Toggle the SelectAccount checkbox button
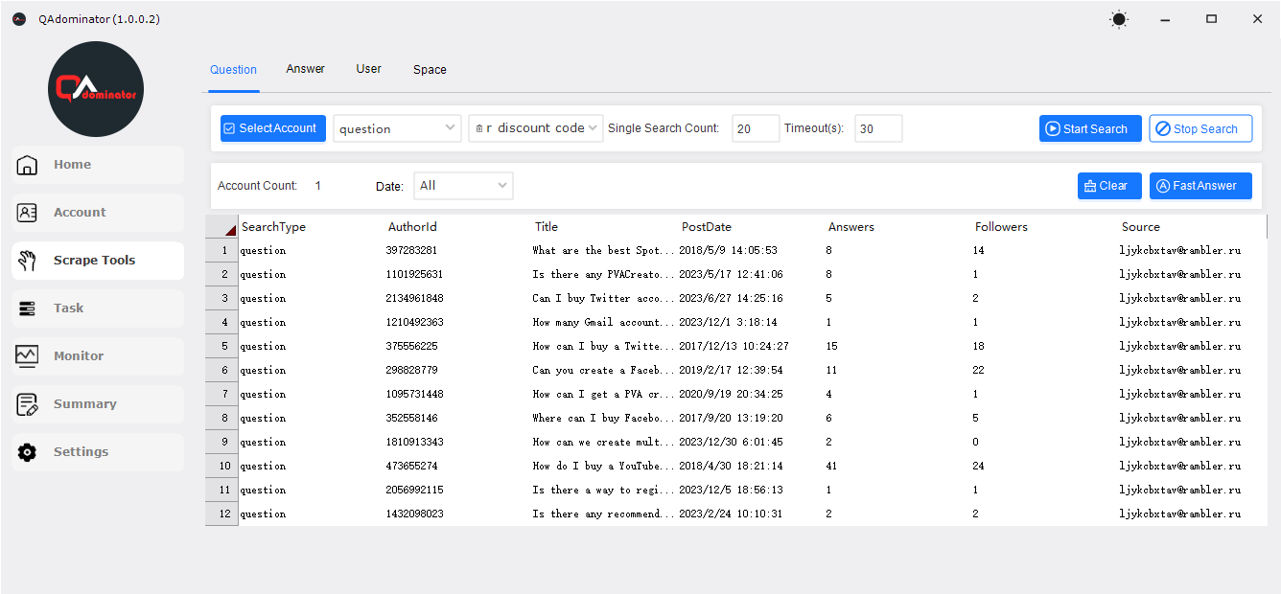Viewport: 1281px width, 594px height. coord(273,128)
